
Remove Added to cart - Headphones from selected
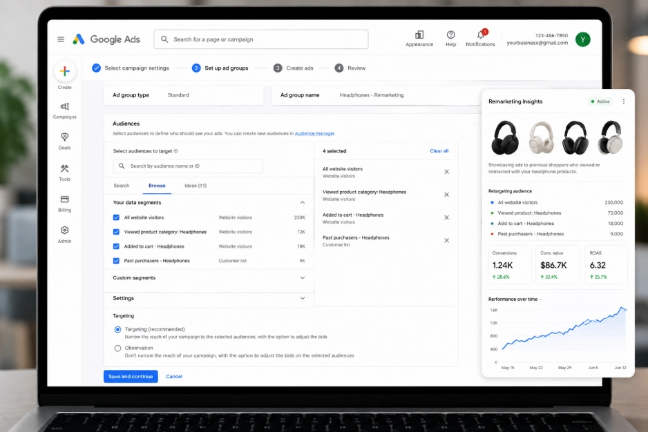[446, 217]
